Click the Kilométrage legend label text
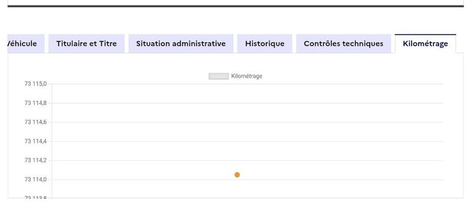This screenshot has height=217, width=471. [x=247, y=76]
